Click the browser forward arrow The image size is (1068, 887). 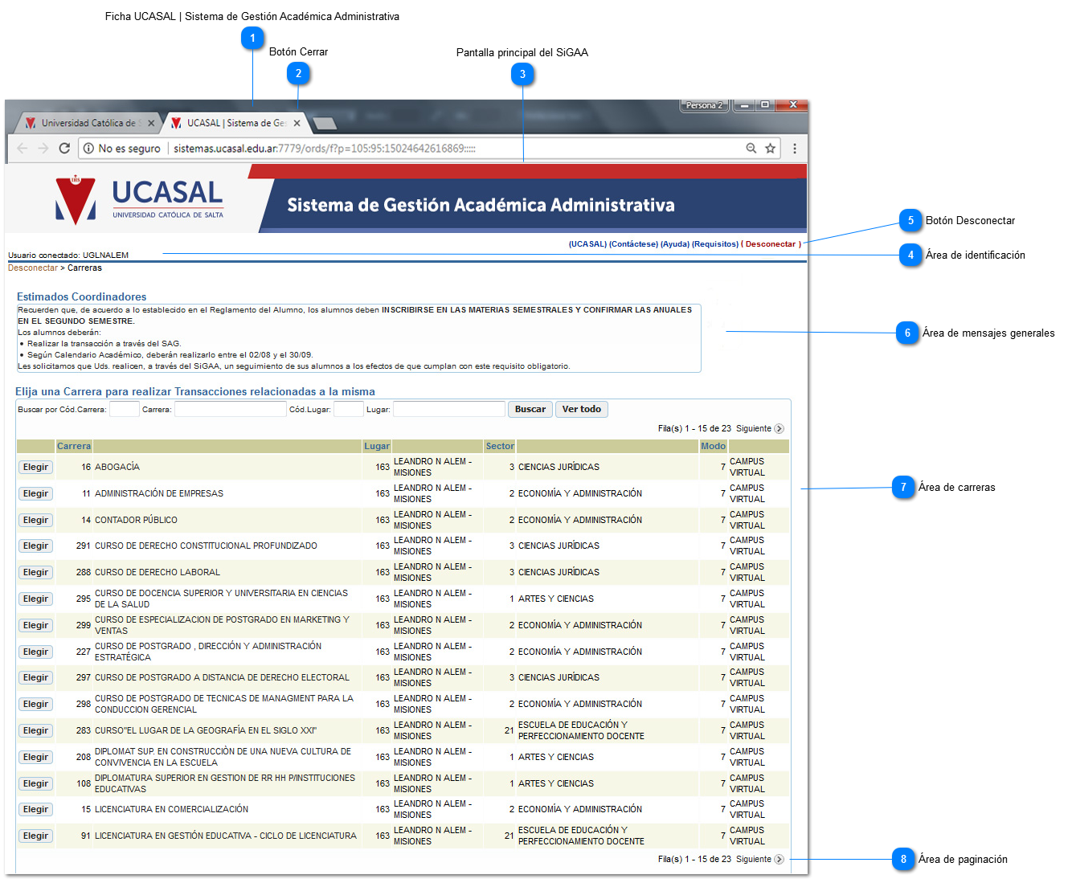43,149
